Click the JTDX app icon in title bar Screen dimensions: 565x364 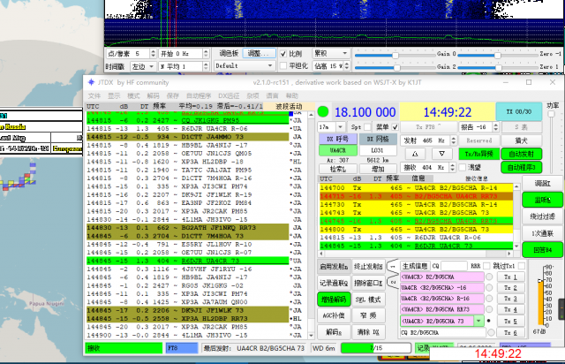(x=91, y=82)
